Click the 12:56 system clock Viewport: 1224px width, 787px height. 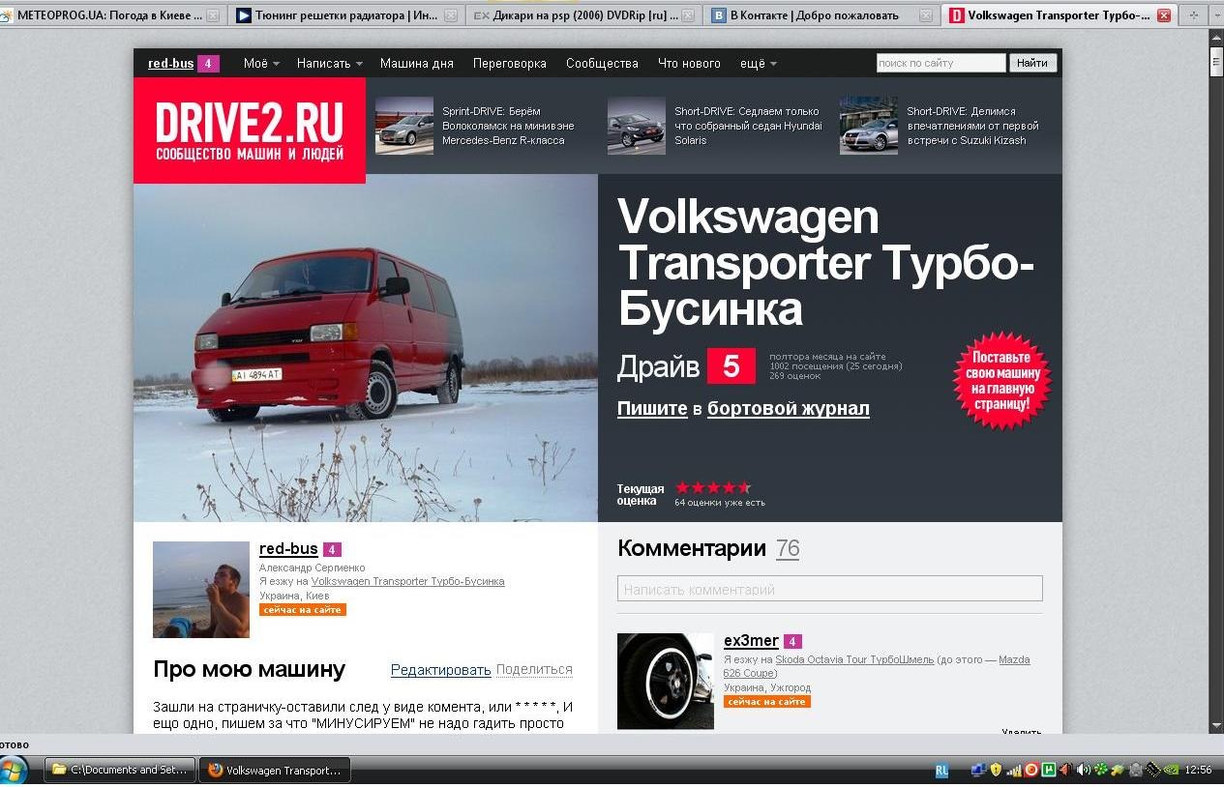tap(1198, 770)
